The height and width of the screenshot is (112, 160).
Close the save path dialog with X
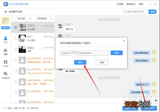[124, 41]
